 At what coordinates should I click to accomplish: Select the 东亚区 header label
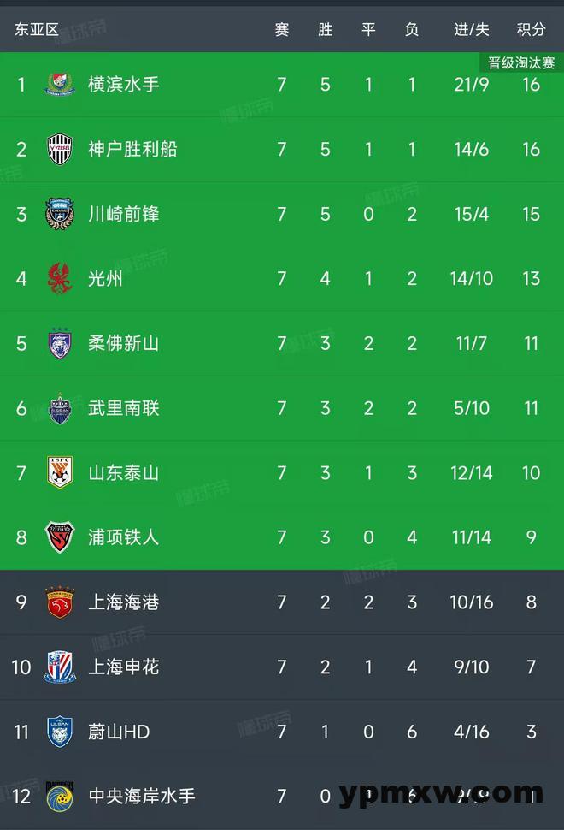coord(37,29)
